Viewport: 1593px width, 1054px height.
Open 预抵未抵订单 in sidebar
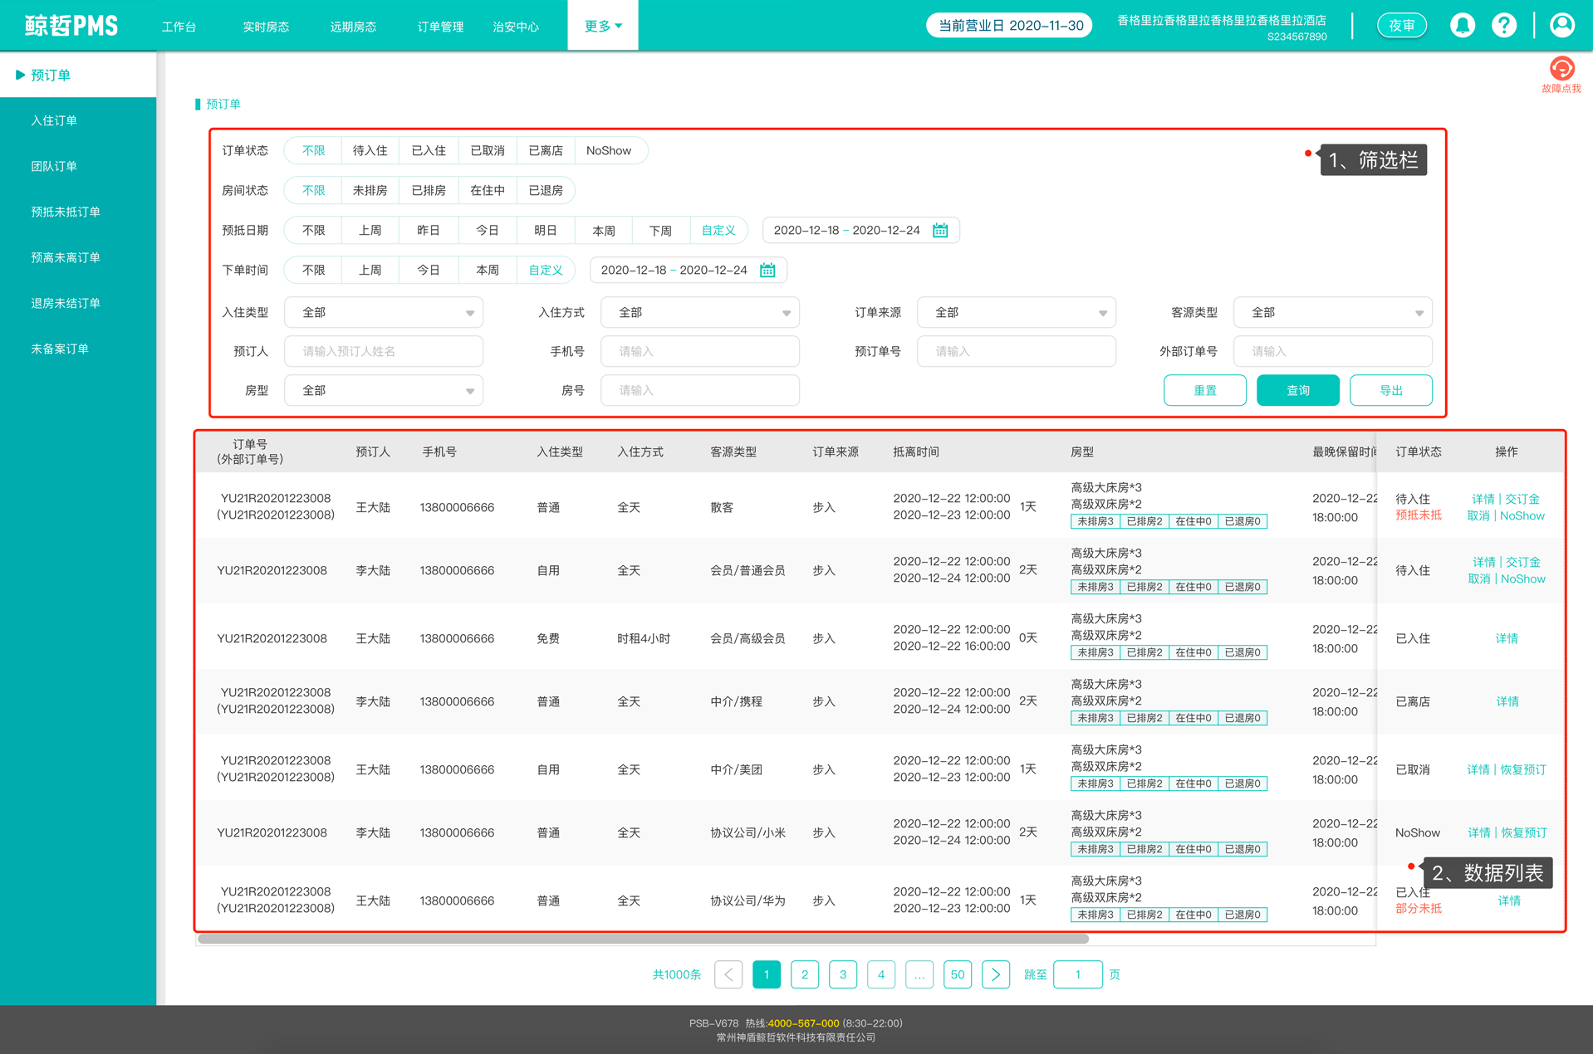pyautogui.click(x=78, y=212)
